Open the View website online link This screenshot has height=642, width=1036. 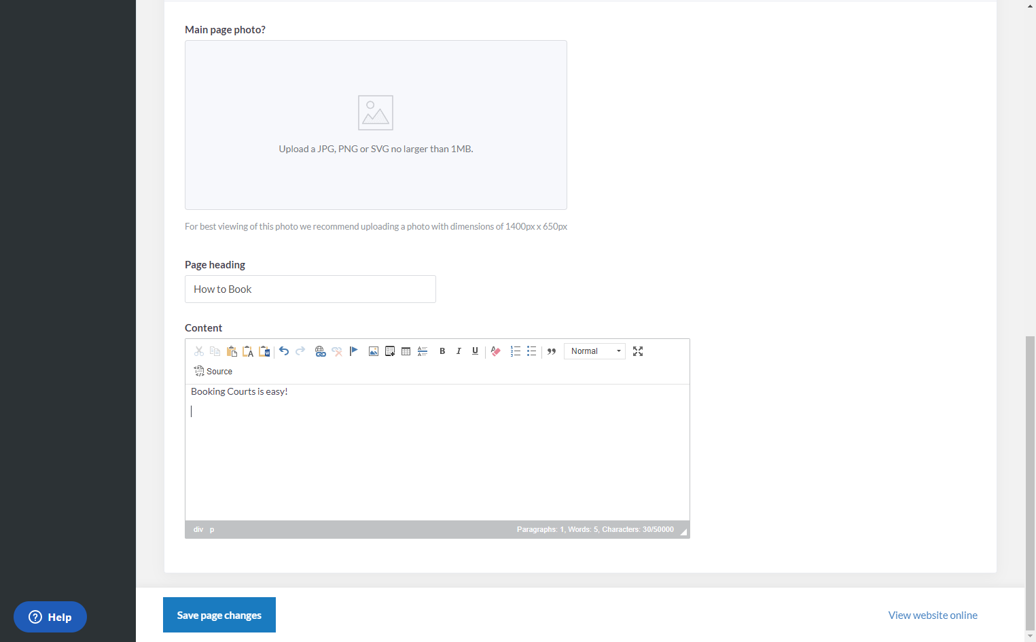click(x=933, y=615)
